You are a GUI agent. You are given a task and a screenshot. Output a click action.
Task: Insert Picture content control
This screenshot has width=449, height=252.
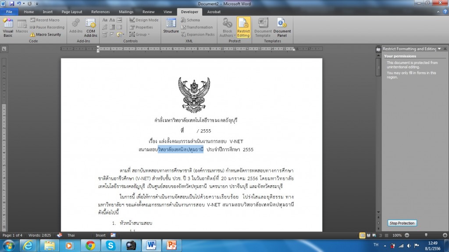tap(119, 20)
